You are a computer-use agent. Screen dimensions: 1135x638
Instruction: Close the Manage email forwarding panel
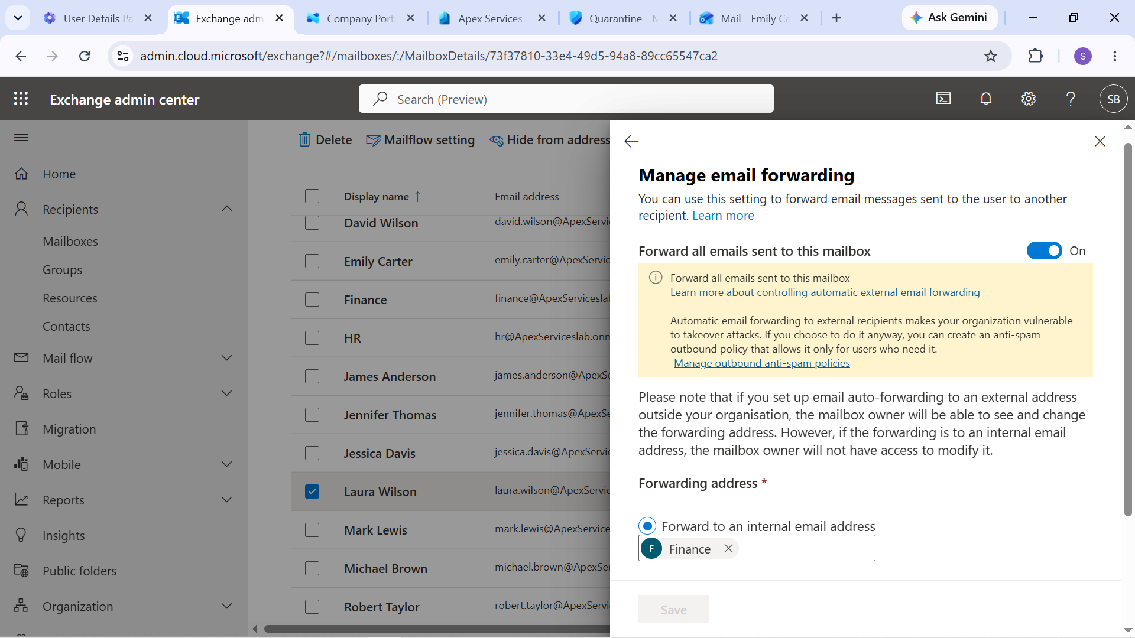[x=1100, y=141]
